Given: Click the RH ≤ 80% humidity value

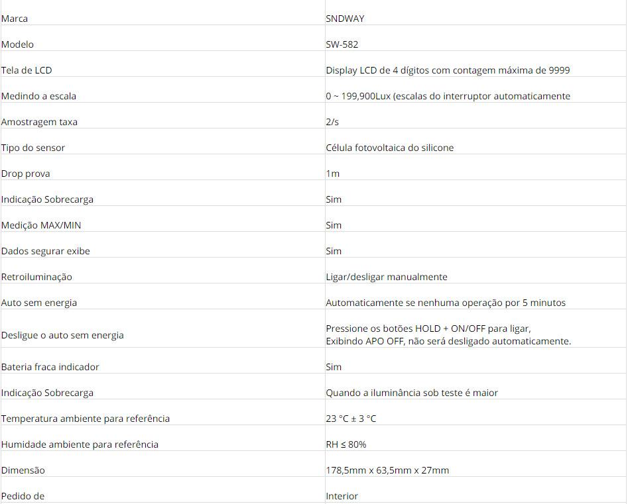Looking at the screenshot, I should point(345,444).
